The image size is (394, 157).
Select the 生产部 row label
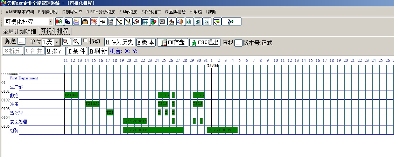click(16, 87)
